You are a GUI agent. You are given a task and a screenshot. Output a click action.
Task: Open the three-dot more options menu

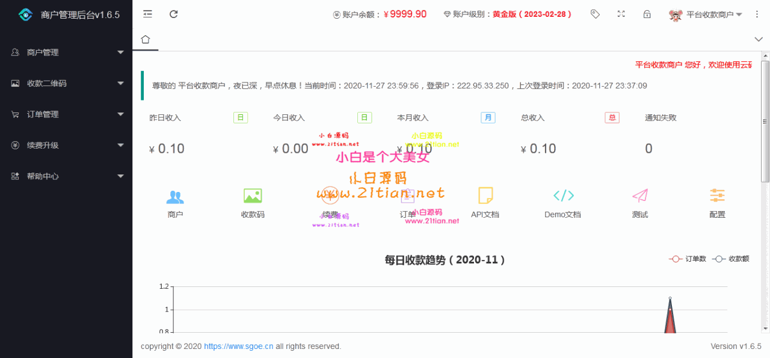tap(757, 14)
